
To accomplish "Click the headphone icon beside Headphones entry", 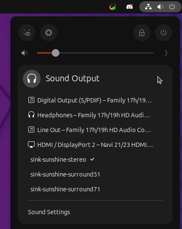I will pos(31,115).
